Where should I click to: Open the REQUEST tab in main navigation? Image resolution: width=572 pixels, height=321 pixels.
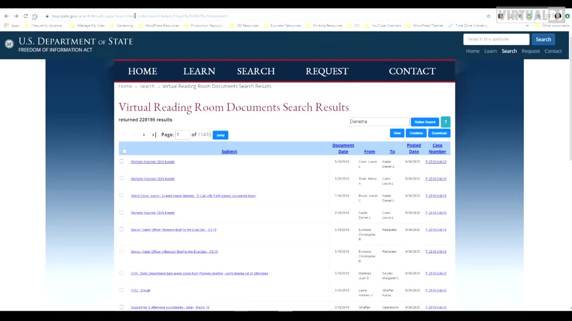(x=327, y=71)
